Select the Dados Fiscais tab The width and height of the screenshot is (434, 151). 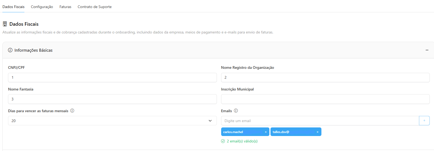(13, 7)
